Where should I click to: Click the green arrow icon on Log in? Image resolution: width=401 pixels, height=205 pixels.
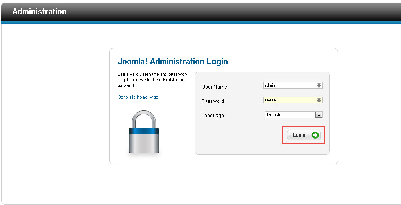click(315, 135)
